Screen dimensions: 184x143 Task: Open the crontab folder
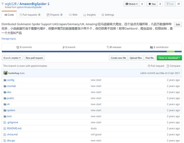pos(11,86)
